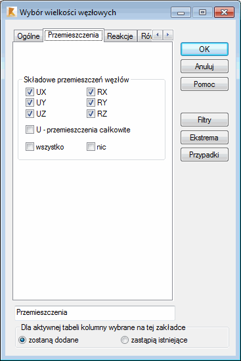Confirm with the OK button
The height and width of the screenshot is (361, 241).
pos(204,49)
